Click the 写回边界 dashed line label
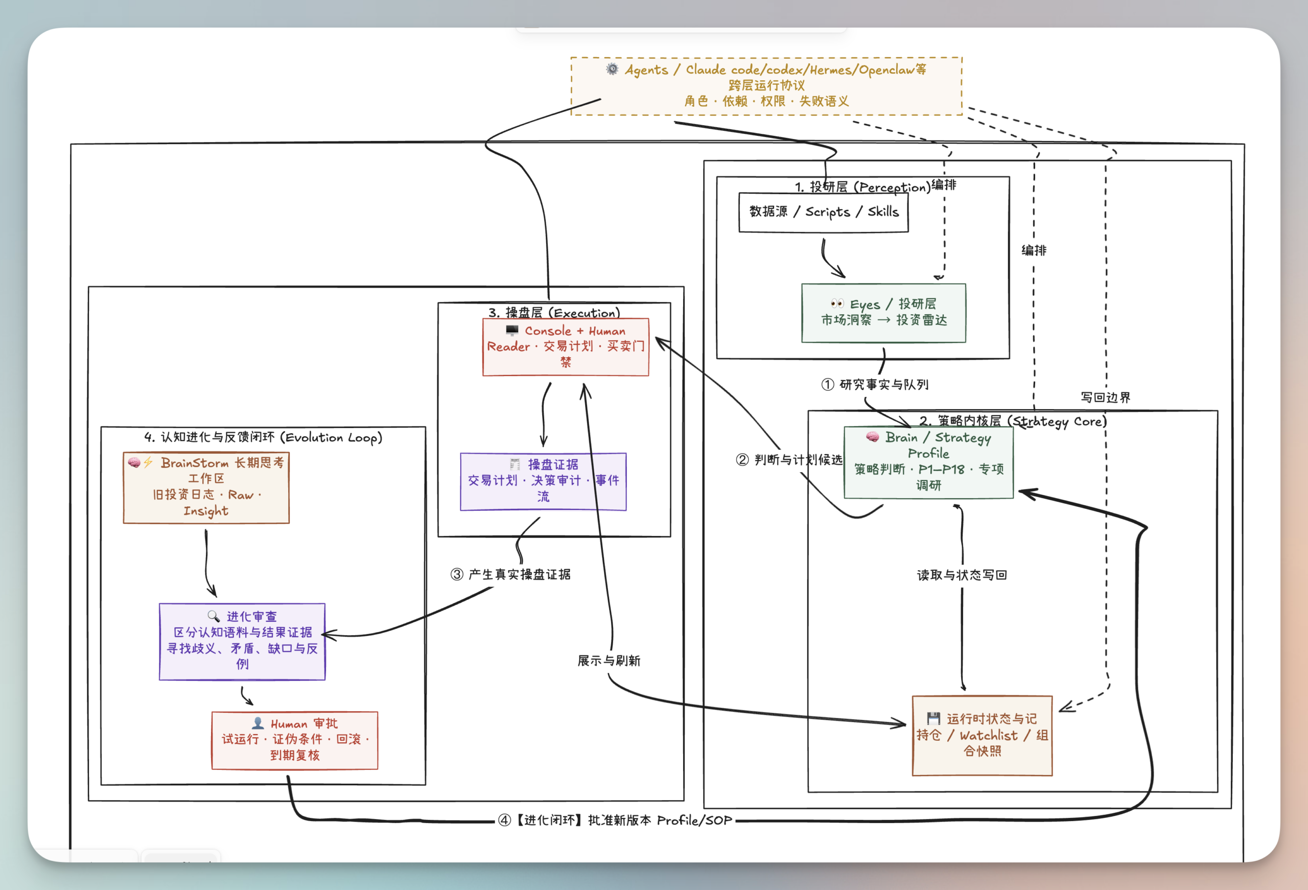 coord(1105,397)
